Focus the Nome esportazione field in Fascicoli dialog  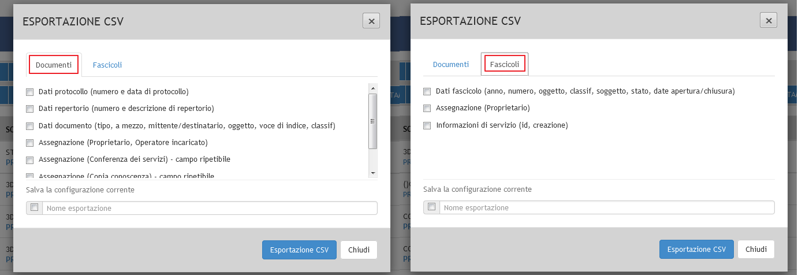pyautogui.click(x=606, y=208)
